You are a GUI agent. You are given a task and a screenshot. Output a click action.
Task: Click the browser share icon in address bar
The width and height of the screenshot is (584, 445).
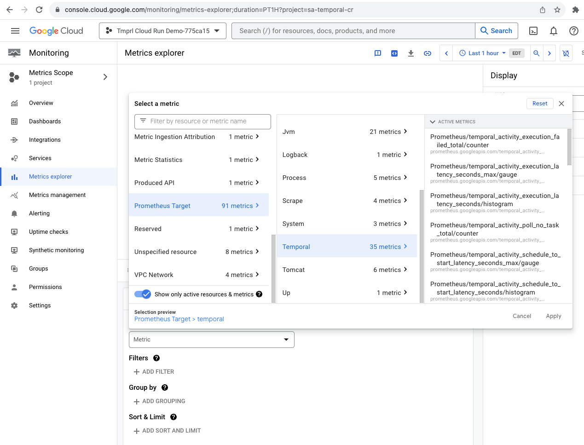tap(543, 10)
